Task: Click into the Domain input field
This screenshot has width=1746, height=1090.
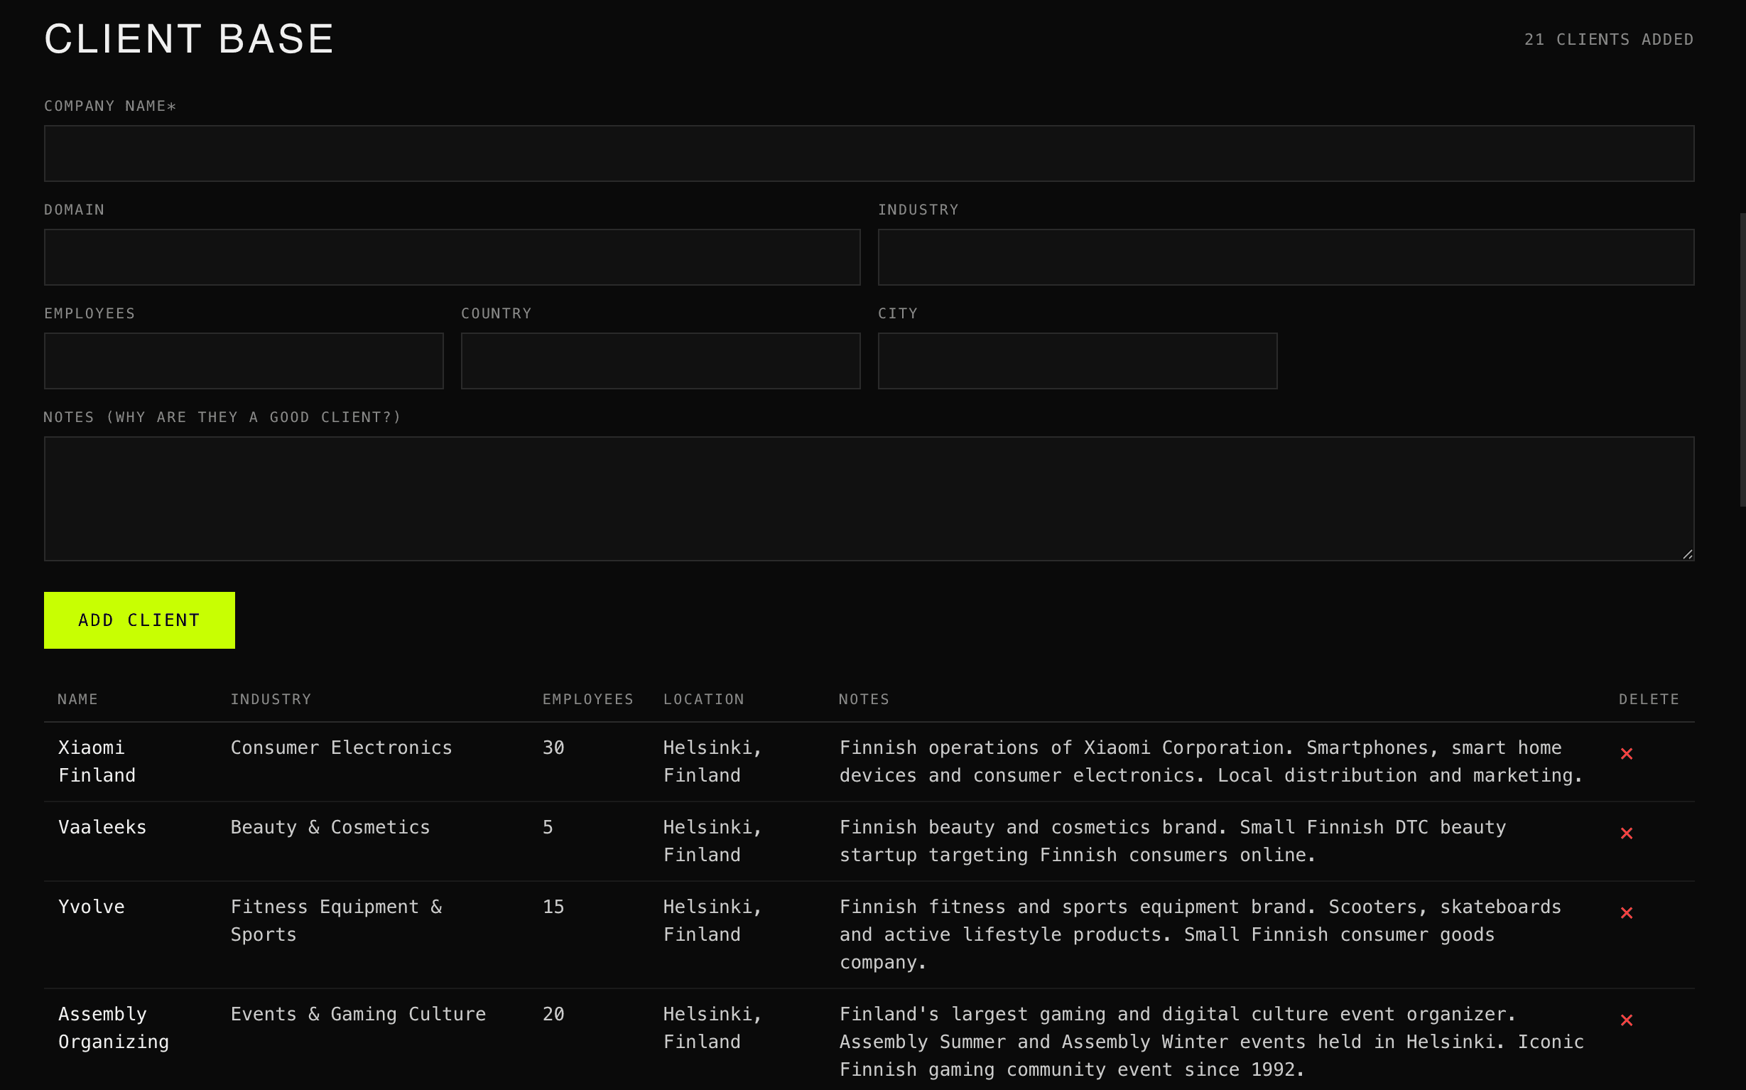Action: click(452, 257)
